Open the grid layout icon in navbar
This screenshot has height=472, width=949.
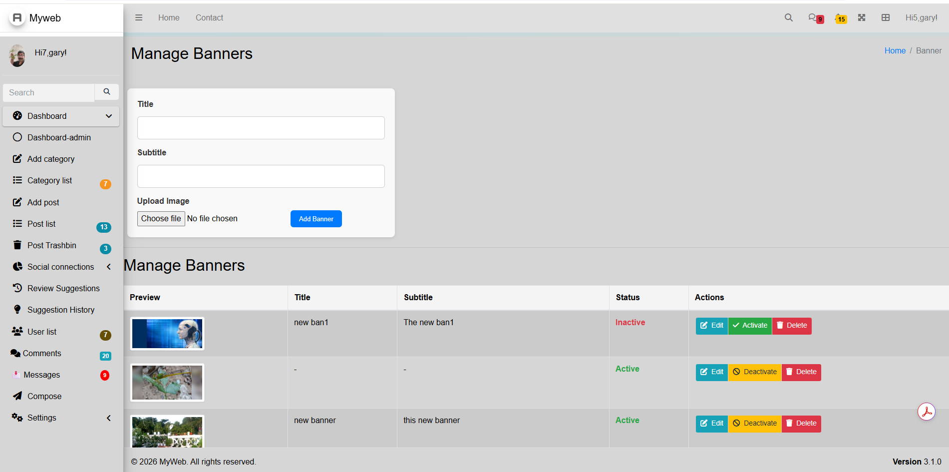tap(886, 17)
